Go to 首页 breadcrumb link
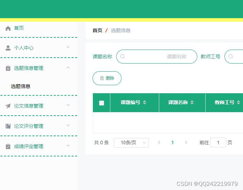This screenshot has width=243, height=190. pyautogui.click(x=97, y=30)
